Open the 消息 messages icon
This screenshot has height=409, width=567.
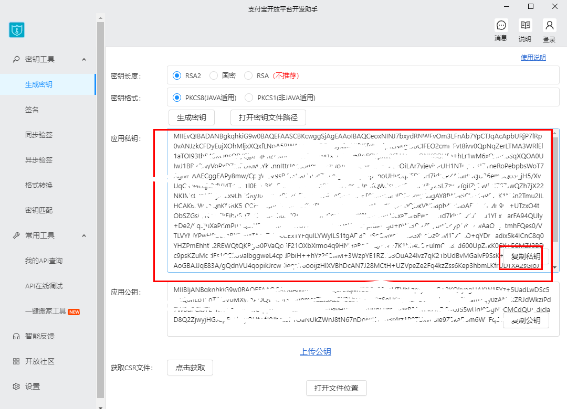tap(501, 25)
